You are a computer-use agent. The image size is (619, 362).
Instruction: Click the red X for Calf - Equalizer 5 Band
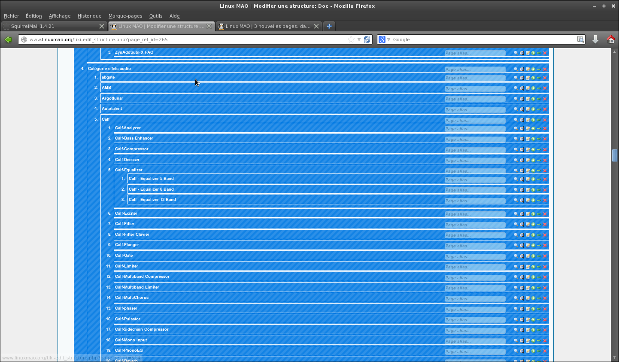(x=545, y=179)
